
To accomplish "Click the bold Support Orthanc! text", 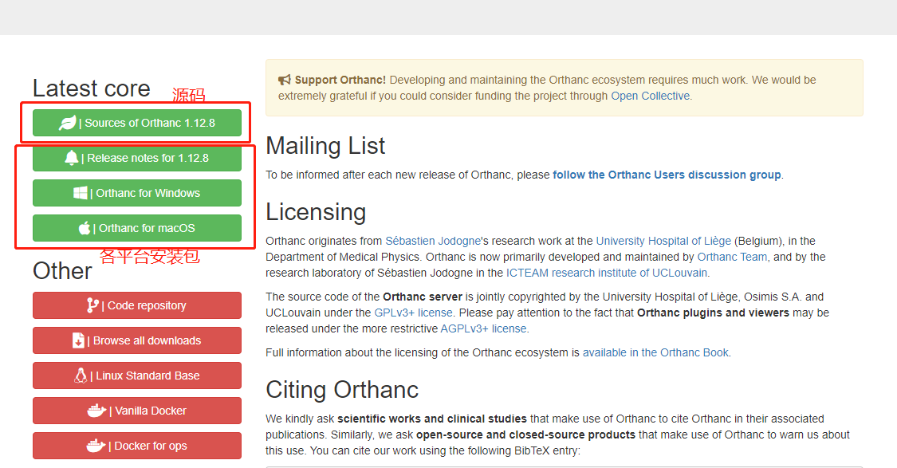I will coord(340,80).
